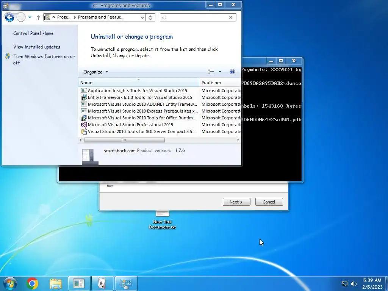This screenshot has width=388, height=291.
Task: Select Visual Studio 2010 Tools for SQL Server Compact
Action: click(142, 131)
